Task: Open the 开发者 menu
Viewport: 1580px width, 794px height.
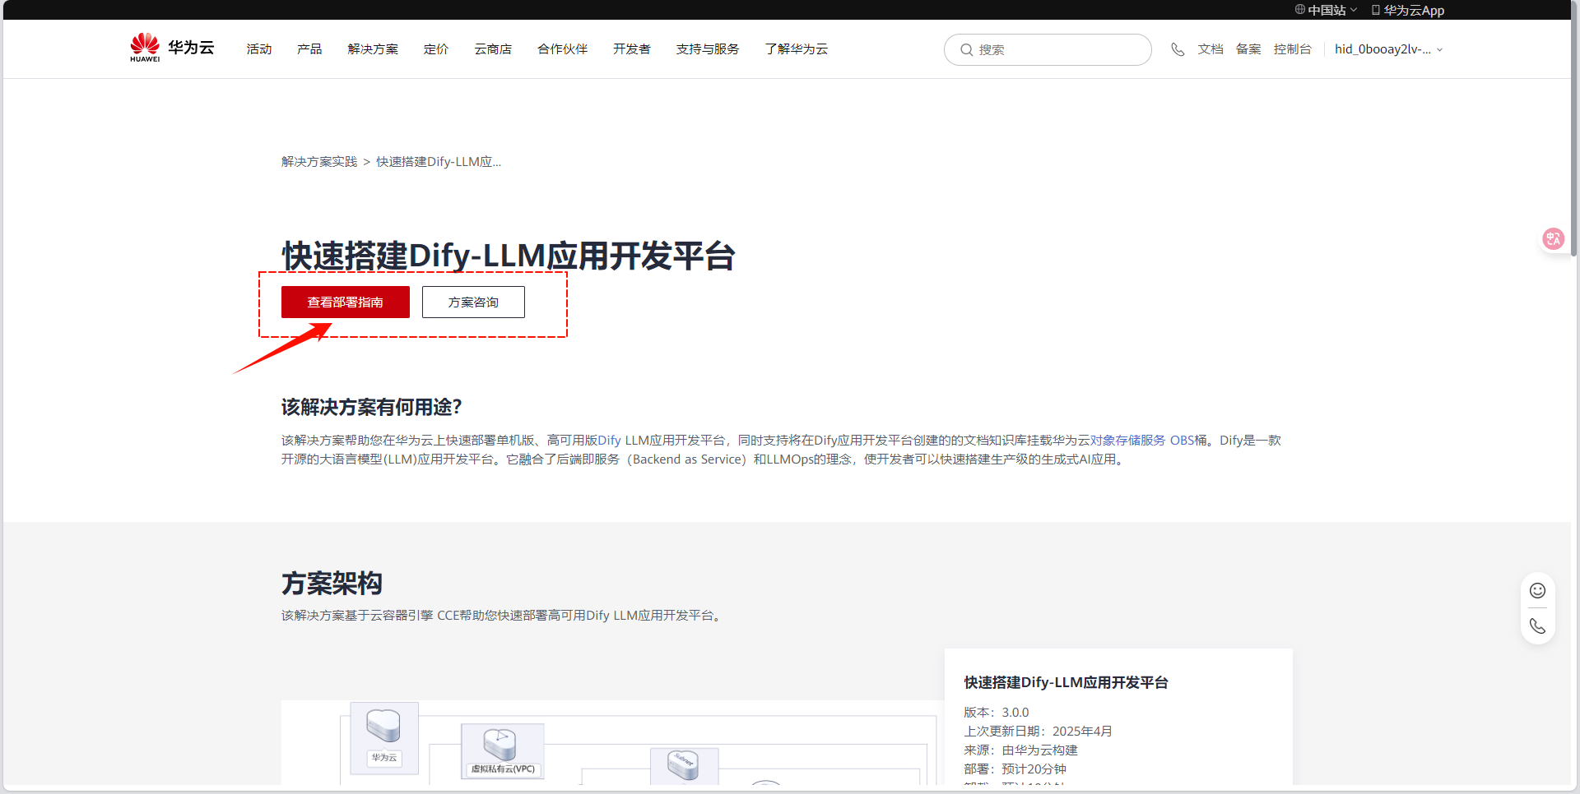Action: coord(632,49)
